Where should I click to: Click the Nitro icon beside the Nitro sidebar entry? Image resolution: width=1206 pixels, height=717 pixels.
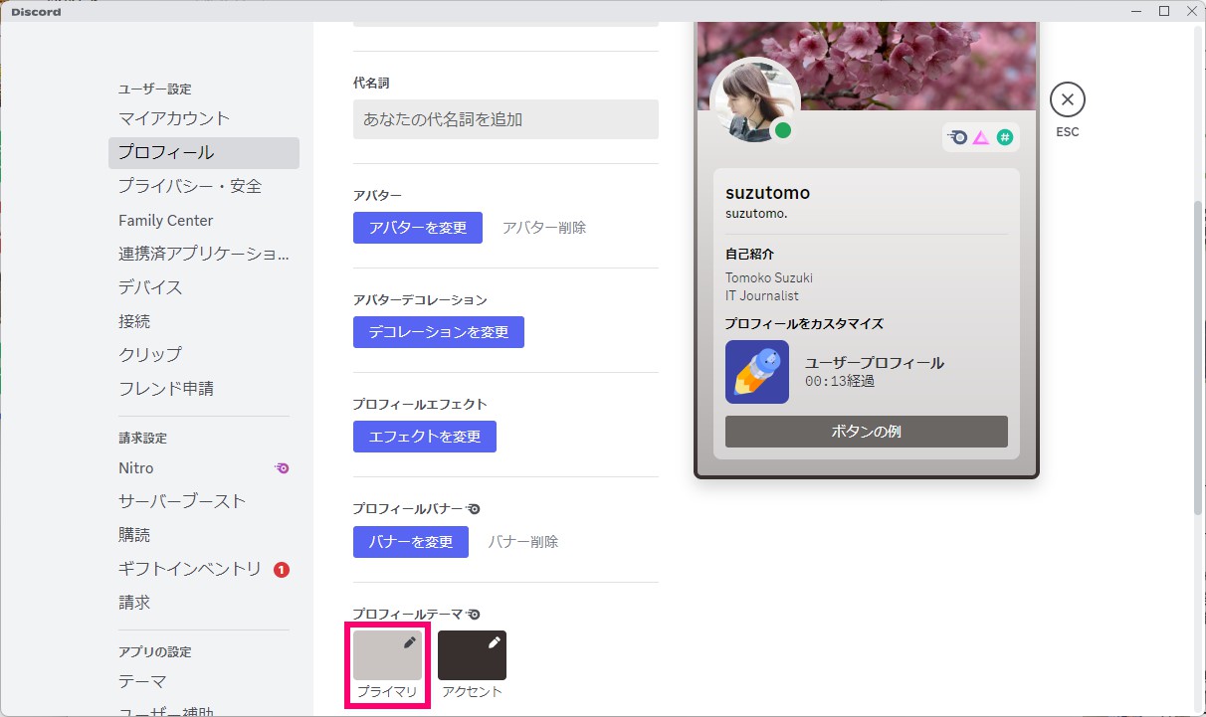coord(281,467)
